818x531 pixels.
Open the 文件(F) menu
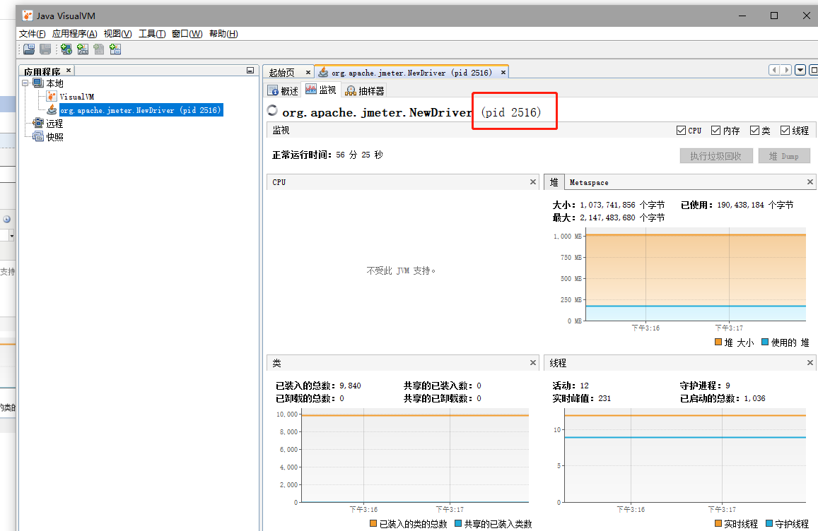33,34
